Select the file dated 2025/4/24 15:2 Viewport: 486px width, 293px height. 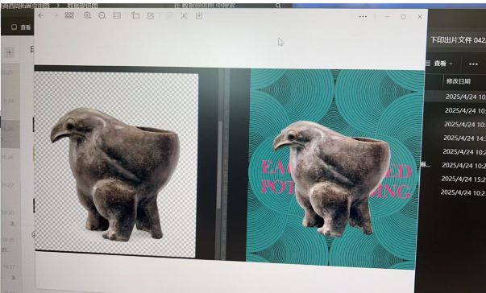click(463, 179)
